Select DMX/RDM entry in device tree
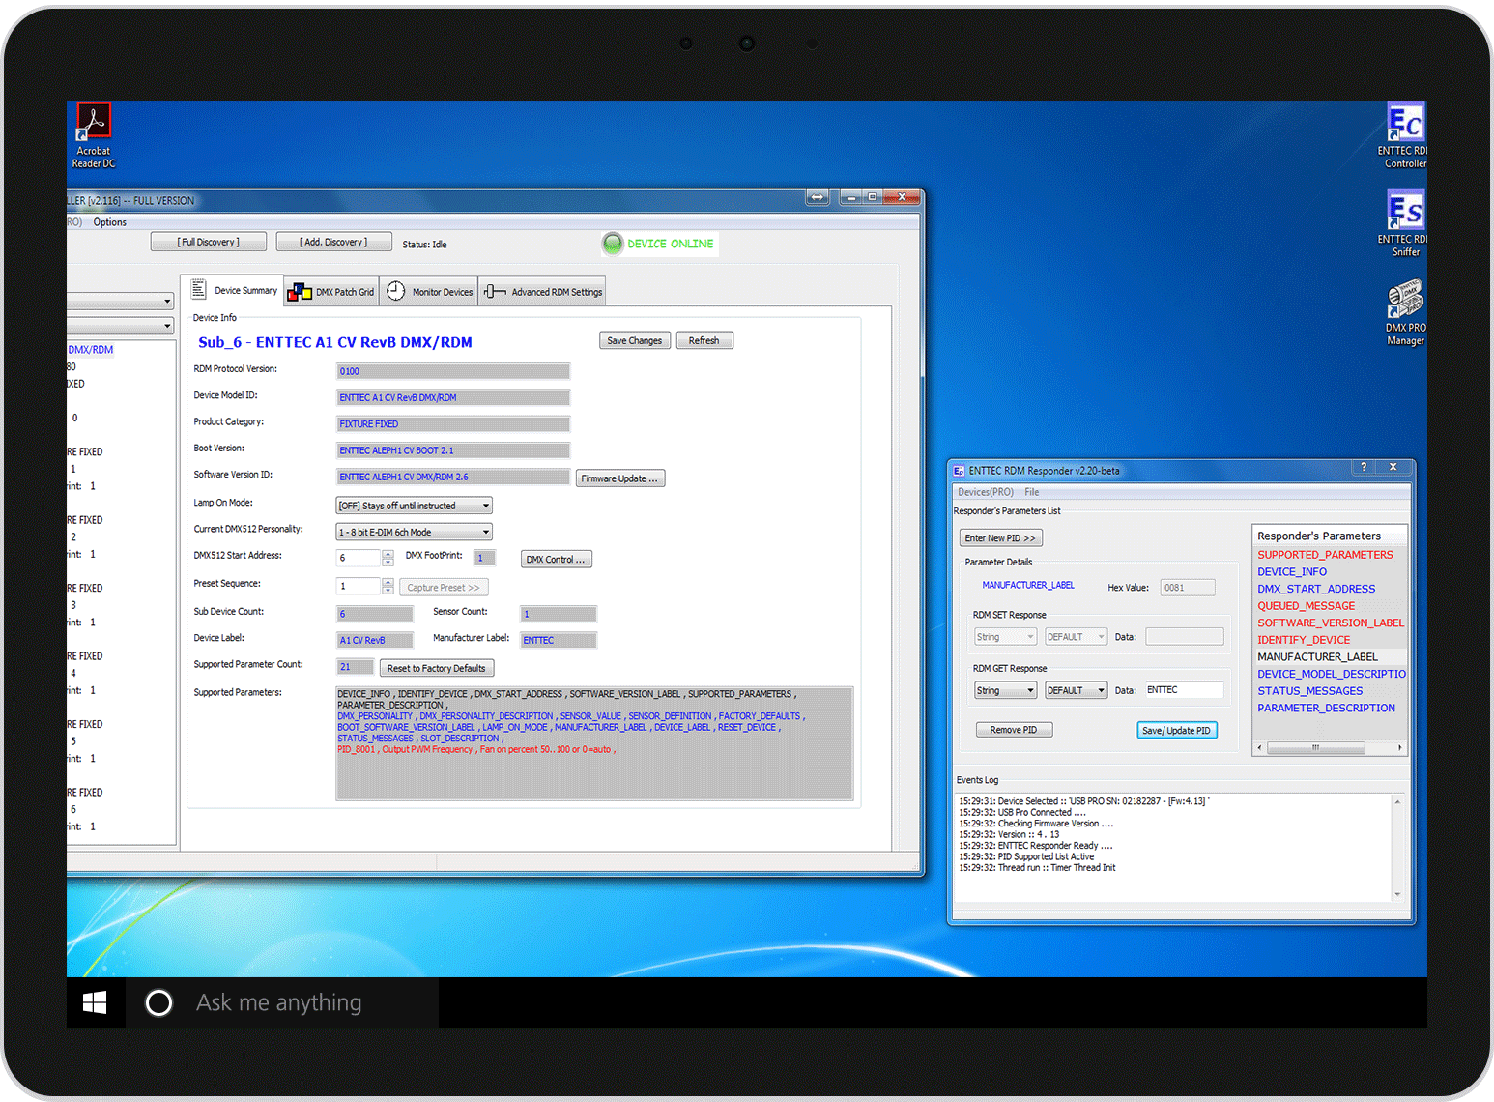This screenshot has height=1102, width=1494. coord(91,350)
